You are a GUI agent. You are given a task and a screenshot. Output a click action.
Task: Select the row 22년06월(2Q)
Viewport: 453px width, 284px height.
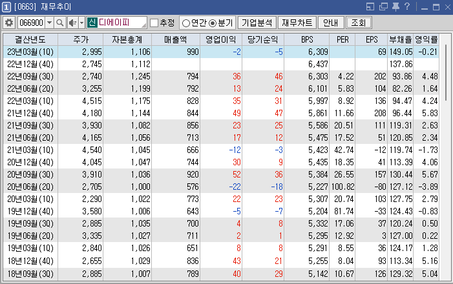point(221,88)
